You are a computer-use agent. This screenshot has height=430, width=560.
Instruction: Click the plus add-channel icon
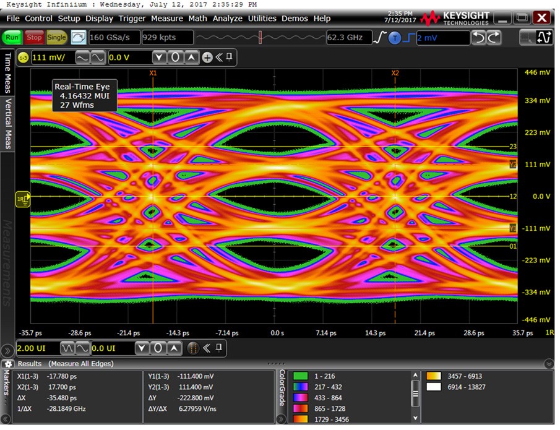coord(207,58)
